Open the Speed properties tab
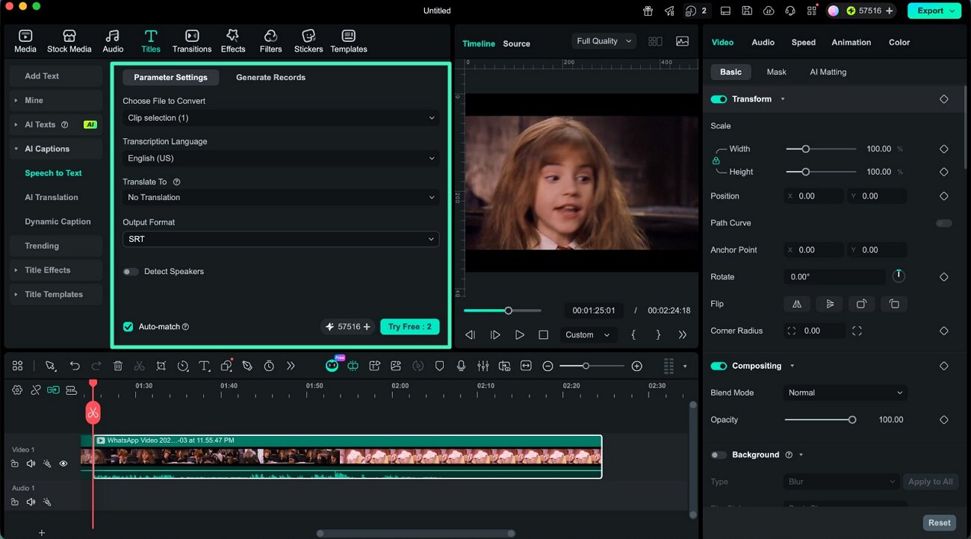 point(804,43)
